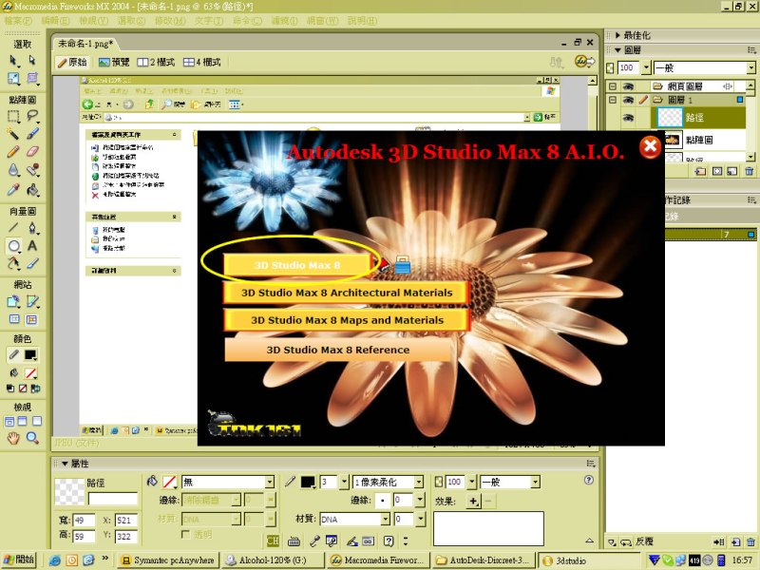Select the Pencil tool
Image resolution: width=760 pixels, height=570 pixels.
pos(13,152)
